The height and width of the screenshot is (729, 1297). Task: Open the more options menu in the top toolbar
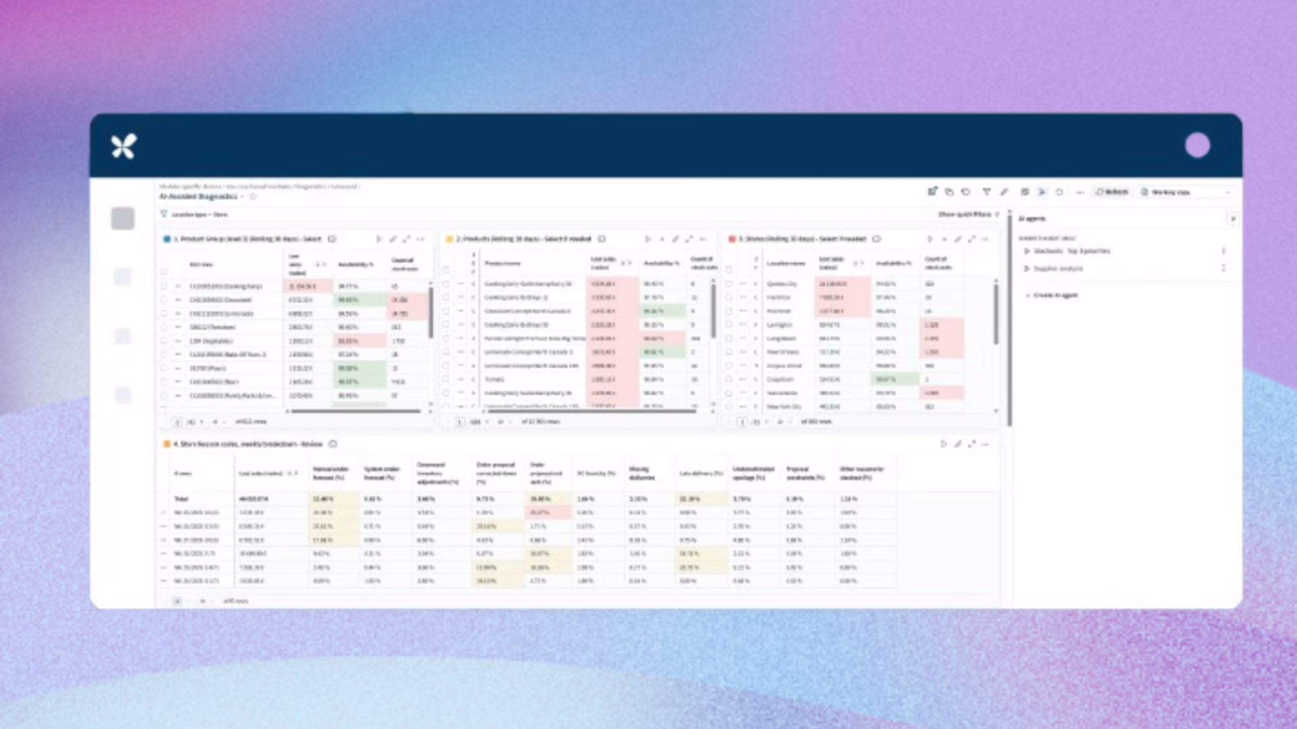pos(1079,192)
